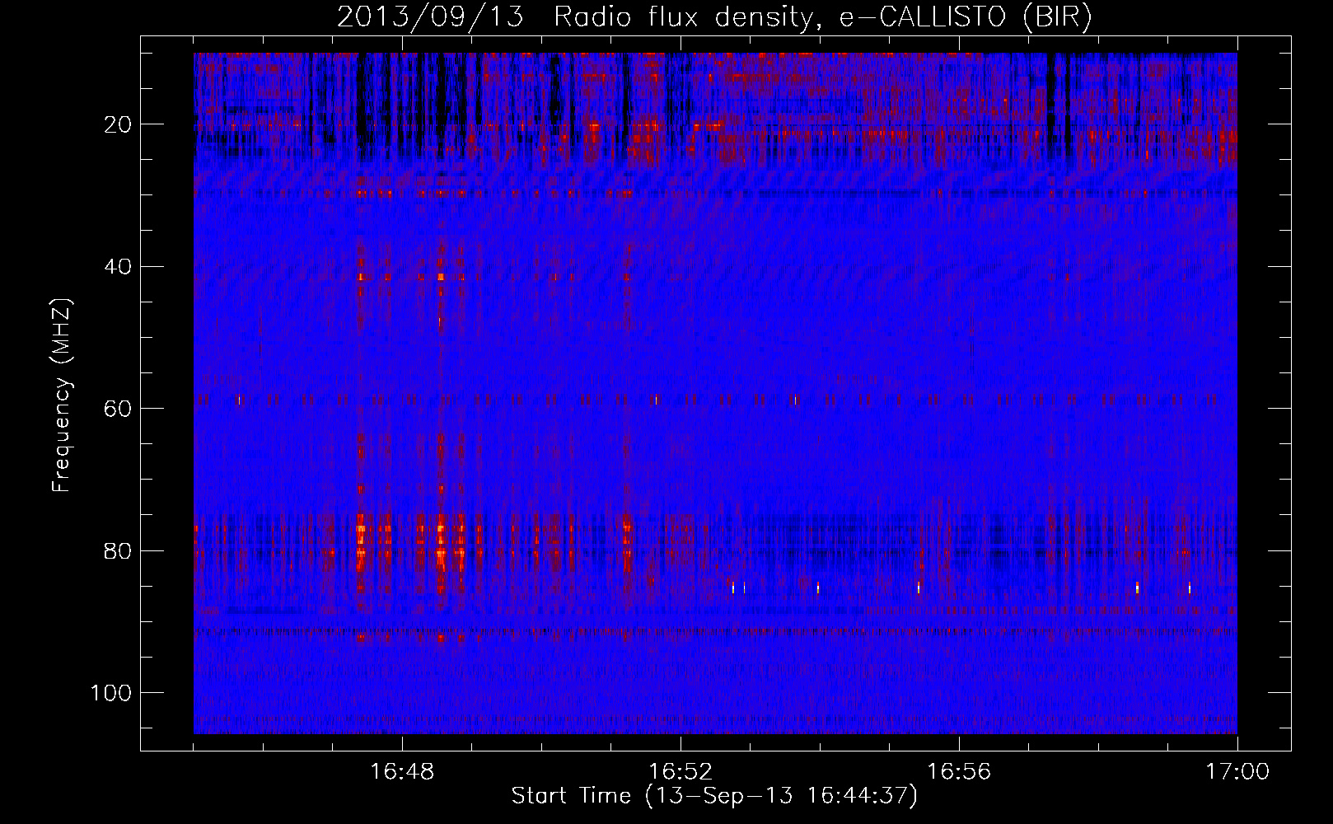Click the '16:56' time tick label
The width and height of the screenshot is (1333, 824).
[x=959, y=772]
